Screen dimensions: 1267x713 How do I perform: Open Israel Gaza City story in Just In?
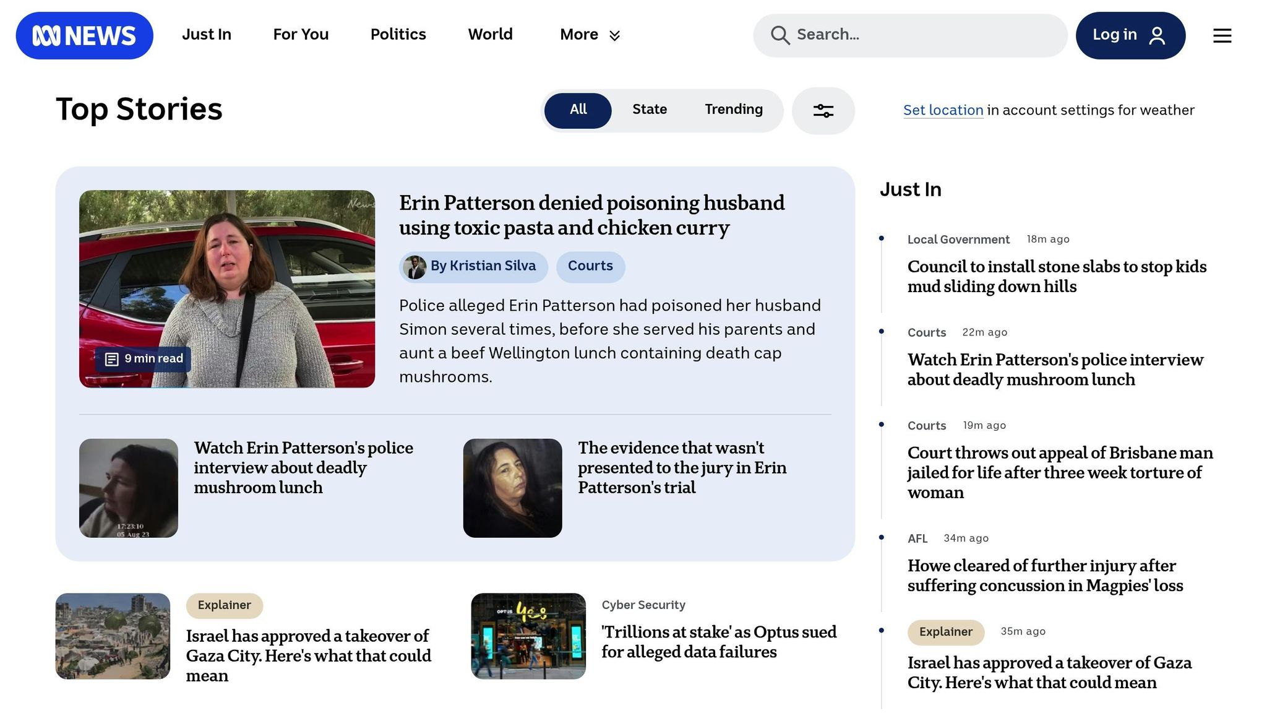1049,673
